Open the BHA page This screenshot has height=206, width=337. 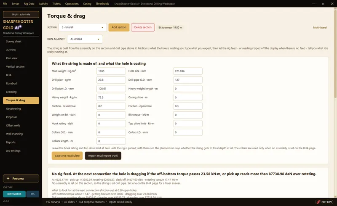coord(21,75)
